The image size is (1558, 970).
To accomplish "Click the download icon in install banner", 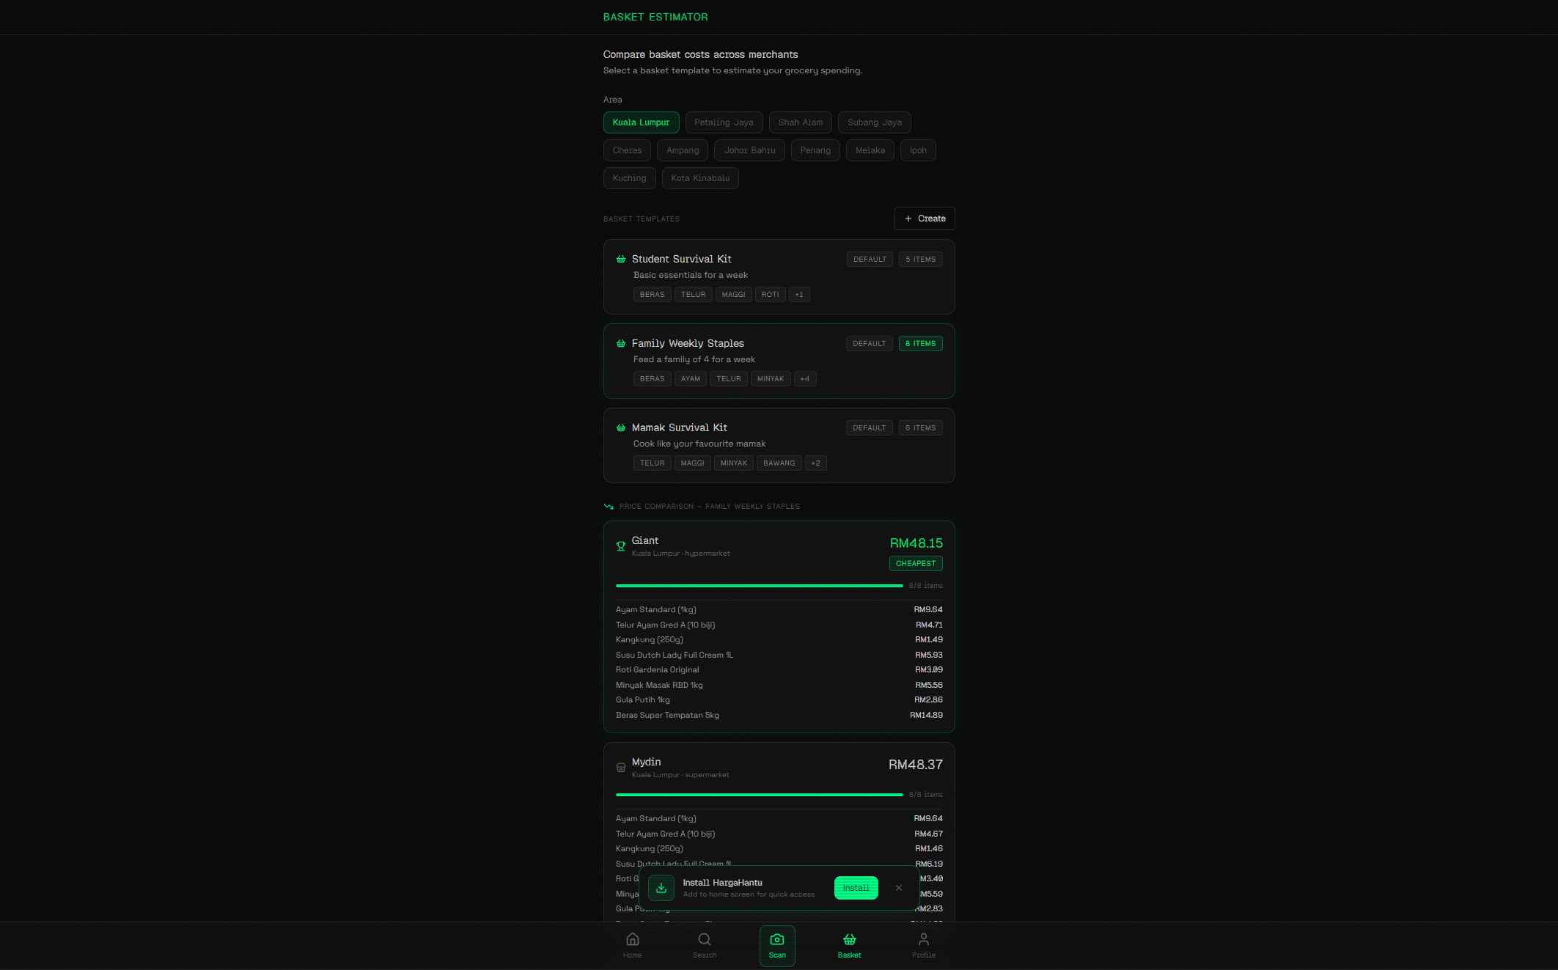I will pyautogui.click(x=661, y=888).
